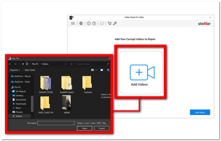Click the Cancel button
The image size is (221, 141).
click(x=102, y=128)
